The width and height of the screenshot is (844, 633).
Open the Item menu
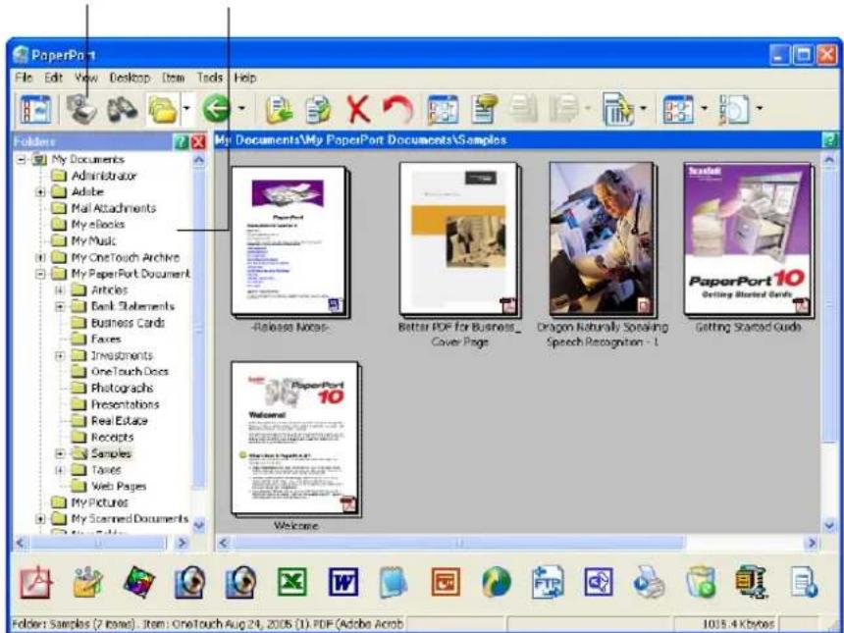coord(174,78)
